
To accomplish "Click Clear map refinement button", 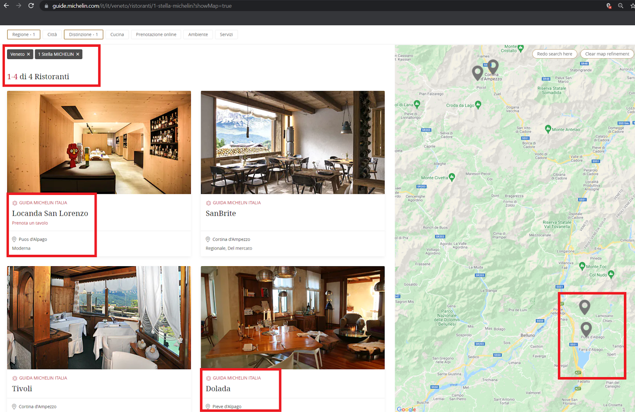I will click(x=607, y=54).
